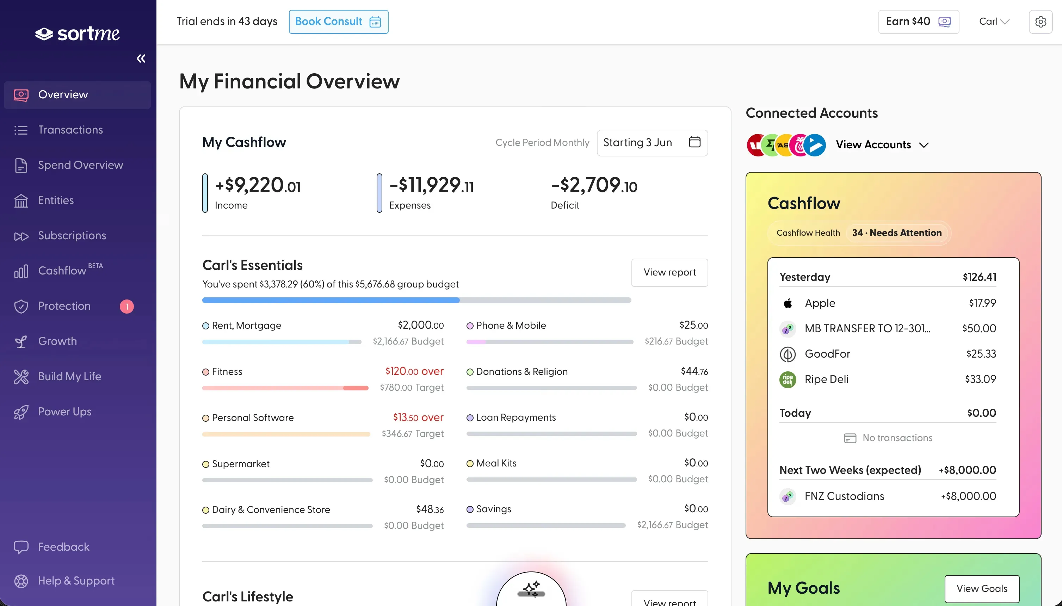Click the -$11,929.11 Expenses figure

(x=432, y=185)
